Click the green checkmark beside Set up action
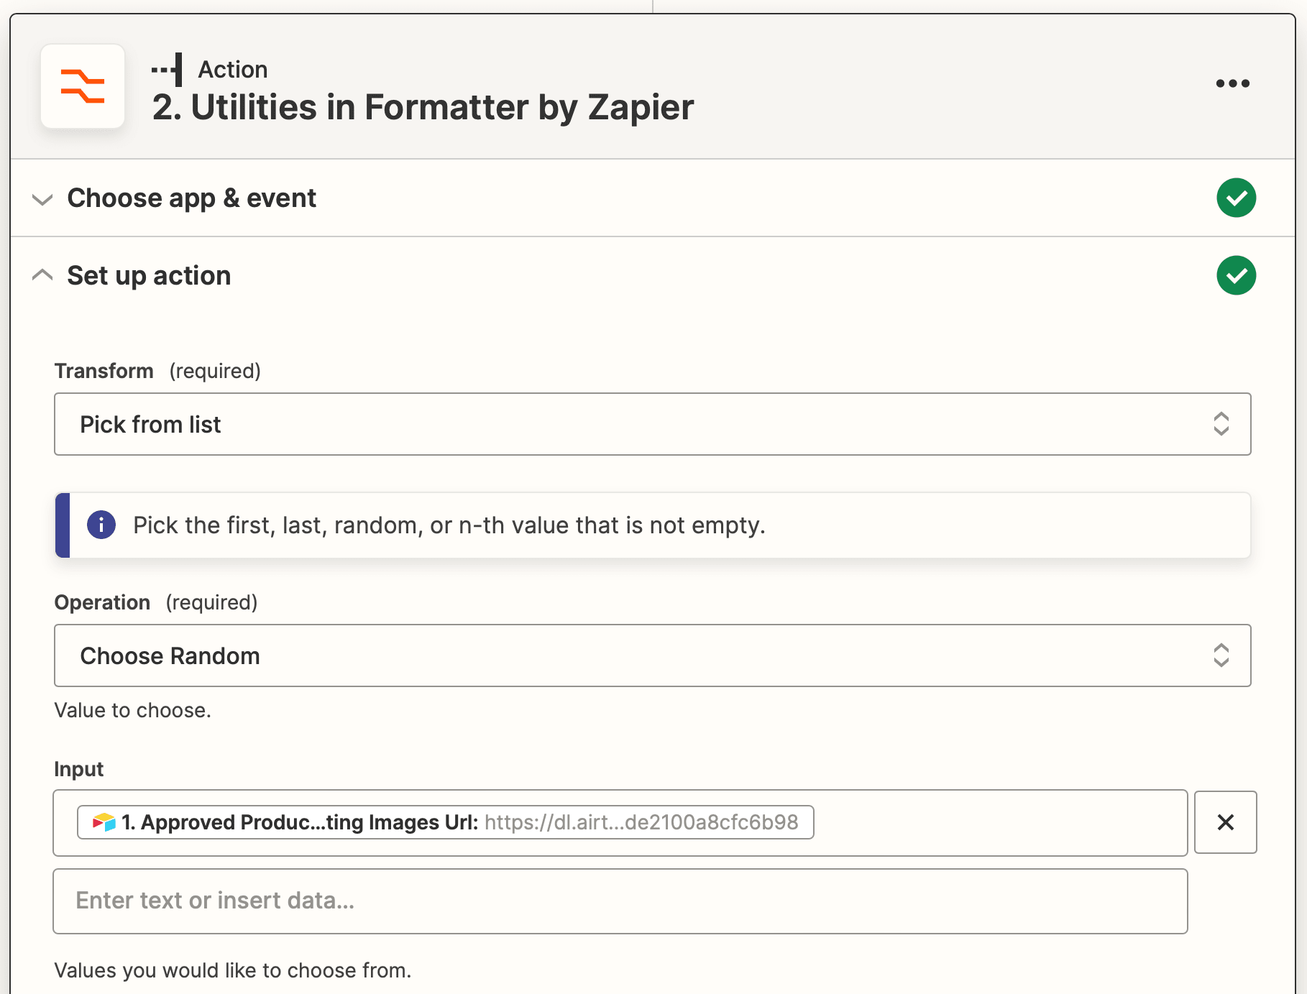The width and height of the screenshot is (1307, 994). 1236,275
